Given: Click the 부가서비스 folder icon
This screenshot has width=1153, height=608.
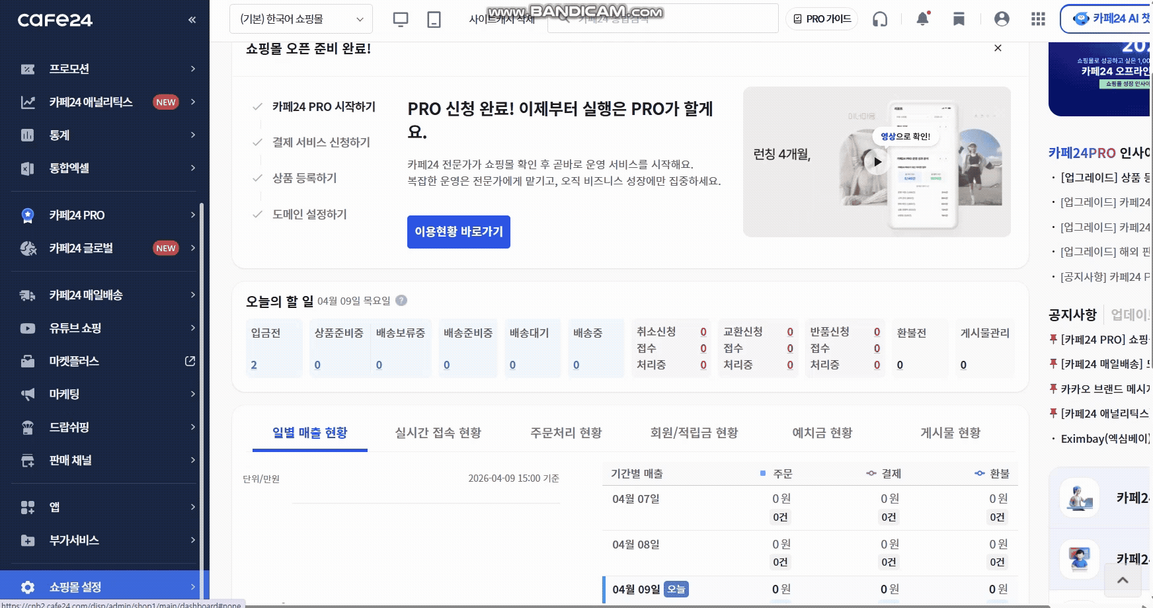Looking at the screenshot, I should tap(28, 540).
